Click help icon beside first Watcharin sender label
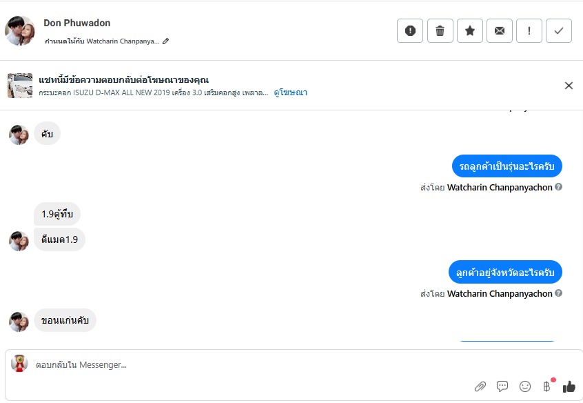This screenshot has width=583, height=403. (x=559, y=187)
